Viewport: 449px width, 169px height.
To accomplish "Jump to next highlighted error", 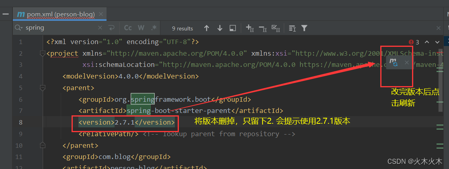I will tap(437, 42).
